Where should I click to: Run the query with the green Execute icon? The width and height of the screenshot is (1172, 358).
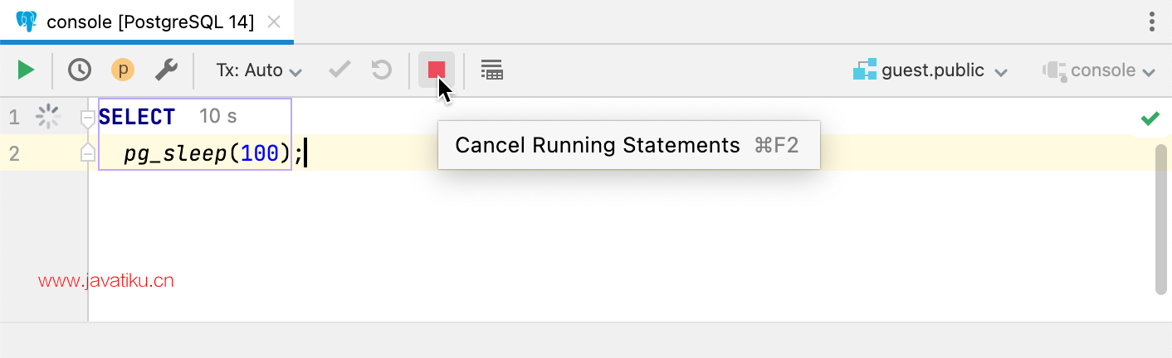[27, 70]
